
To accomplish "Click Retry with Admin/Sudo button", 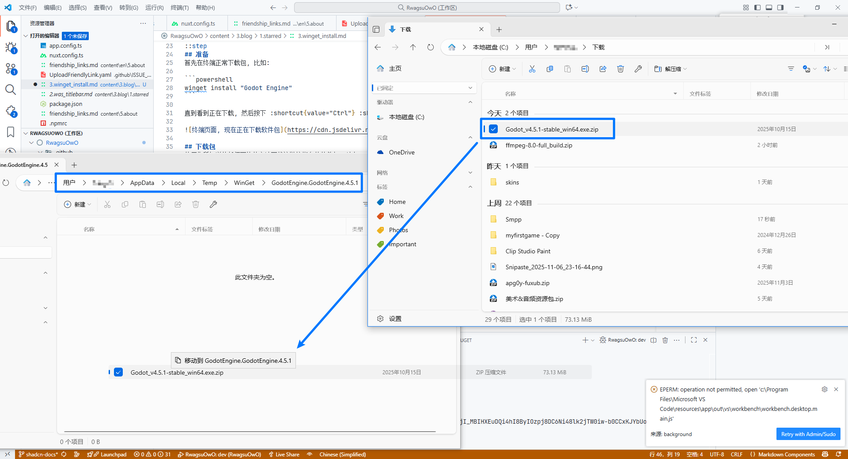I will (808, 434).
